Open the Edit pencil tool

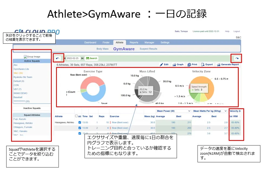click(164, 65)
